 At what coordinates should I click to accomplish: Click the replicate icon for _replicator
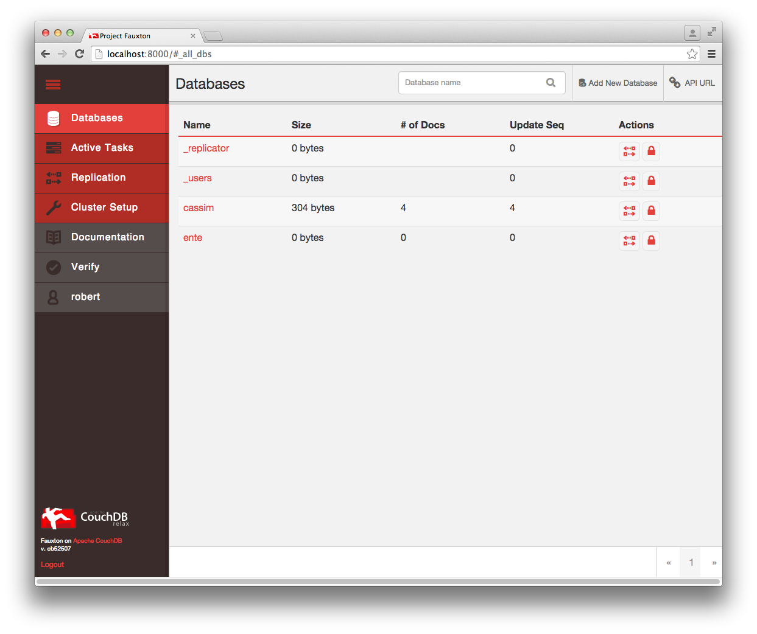click(629, 152)
